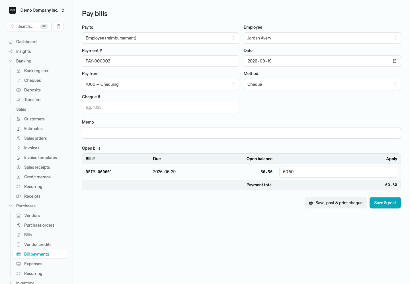
Task: Click the Dashboard home icon
Action: [11, 42]
